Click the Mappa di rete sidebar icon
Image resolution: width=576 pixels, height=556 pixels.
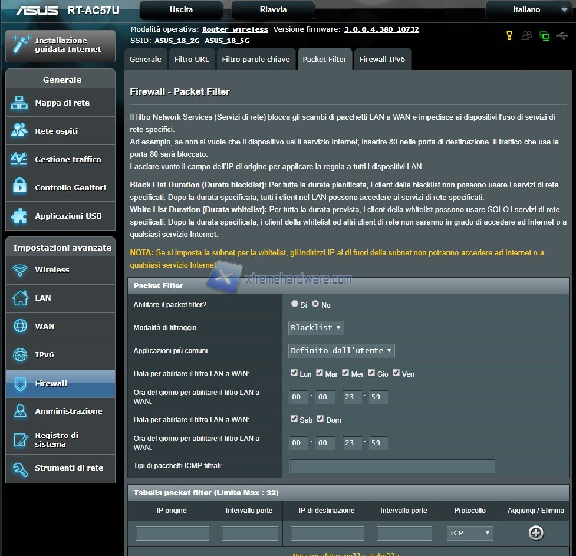tap(19, 103)
